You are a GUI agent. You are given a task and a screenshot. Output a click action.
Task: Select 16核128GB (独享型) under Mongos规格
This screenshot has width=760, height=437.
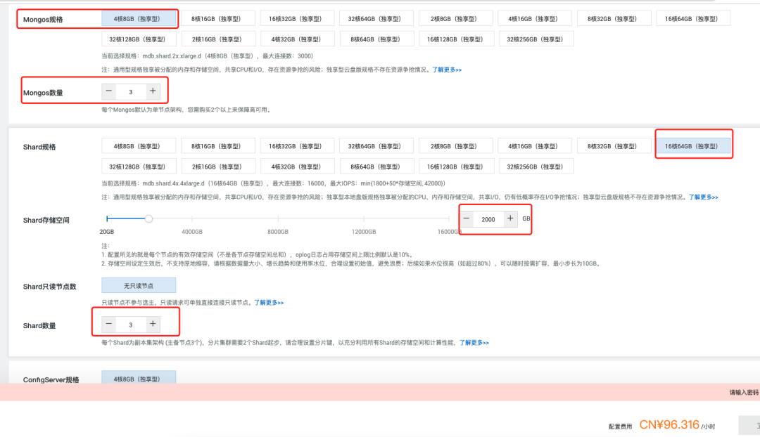(x=455, y=39)
